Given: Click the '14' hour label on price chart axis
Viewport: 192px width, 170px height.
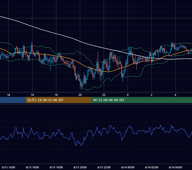Looking at the screenshot, I should coord(8,95).
